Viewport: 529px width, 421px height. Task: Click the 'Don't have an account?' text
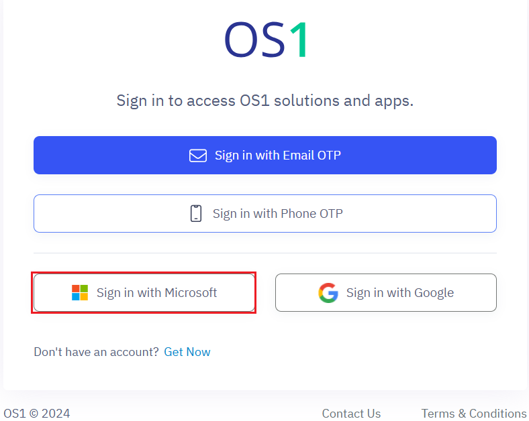96,352
